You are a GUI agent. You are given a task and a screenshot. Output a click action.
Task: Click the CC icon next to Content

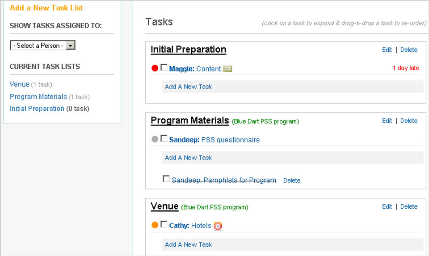tap(227, 69)
